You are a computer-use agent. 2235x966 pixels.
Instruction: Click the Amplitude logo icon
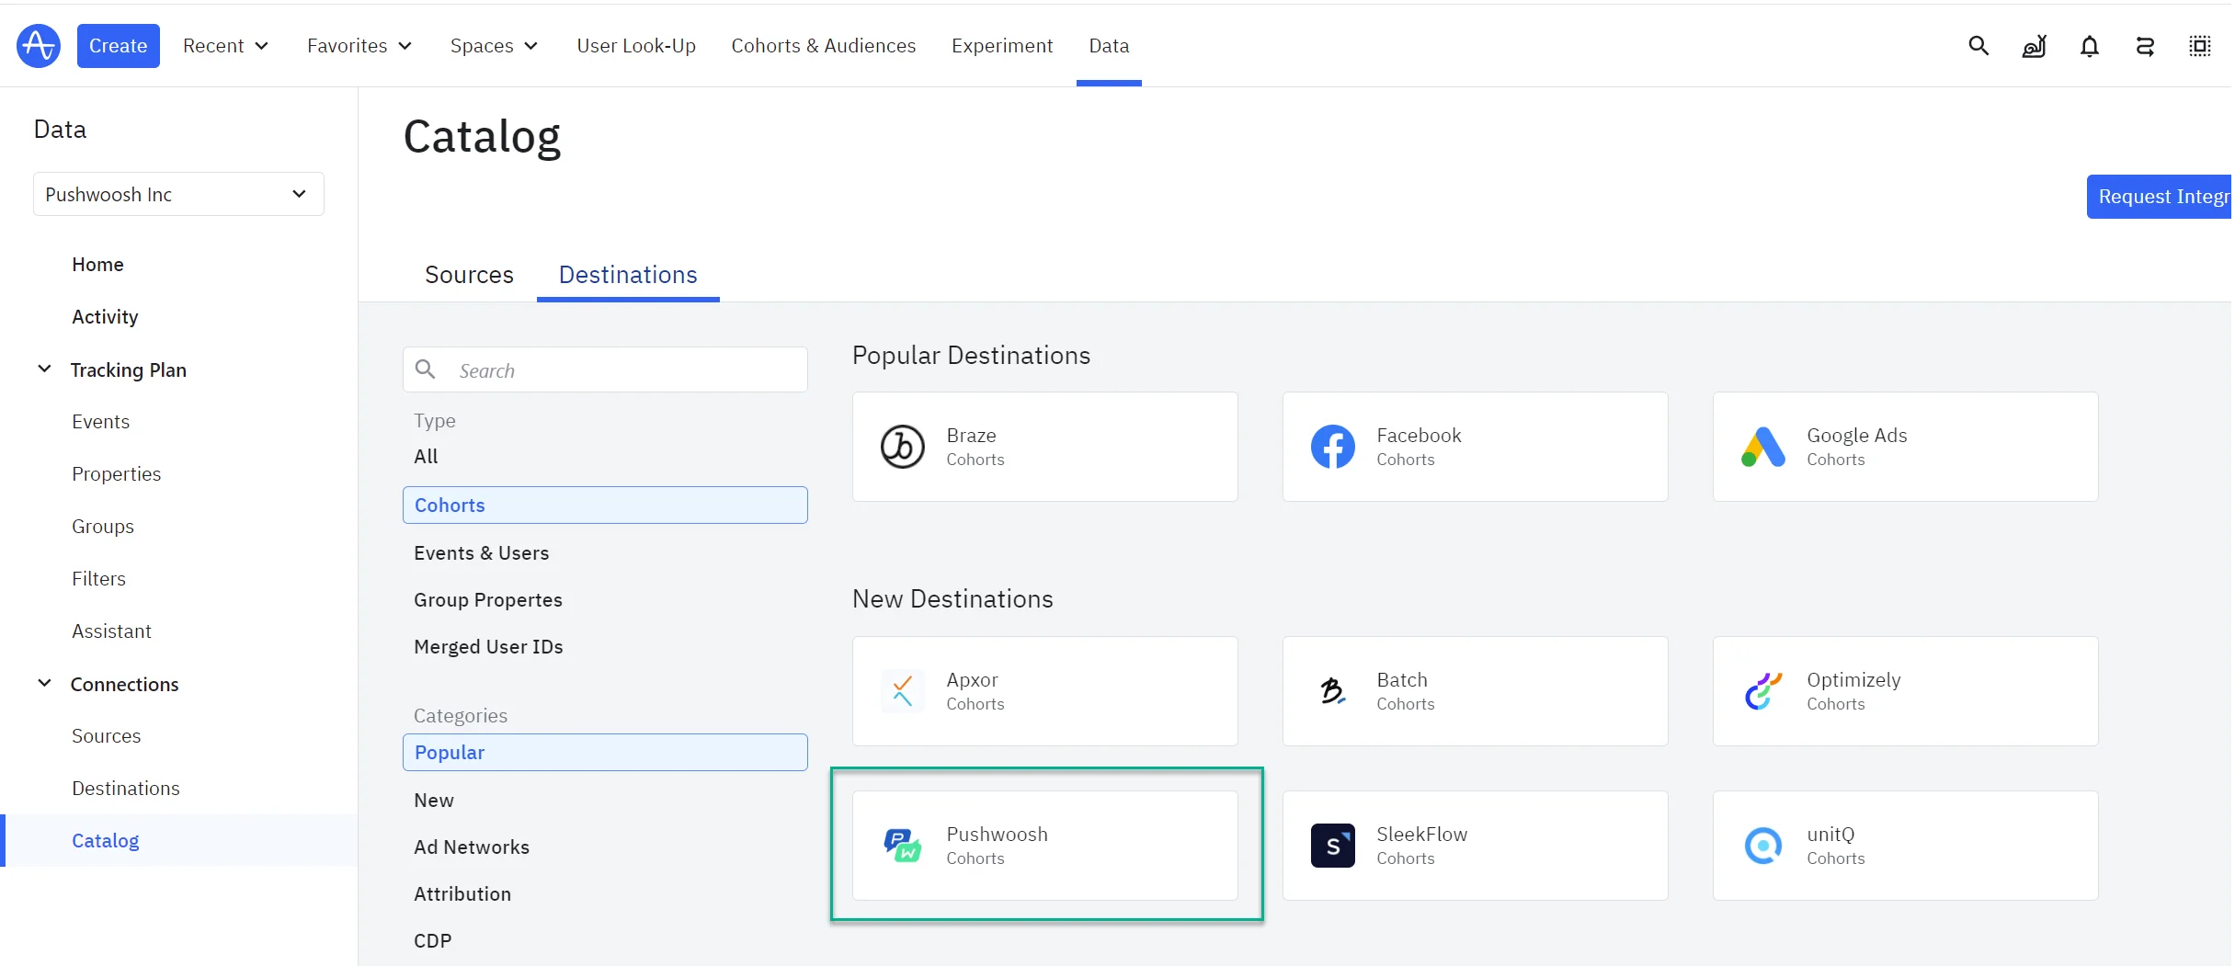tap(39, 45)
